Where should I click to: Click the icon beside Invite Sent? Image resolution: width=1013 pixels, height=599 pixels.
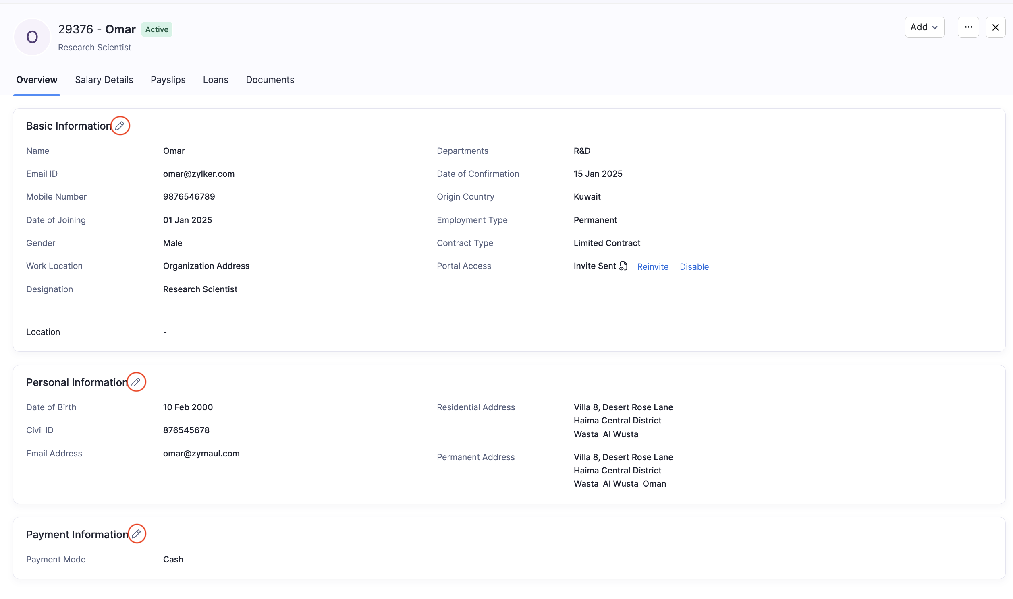click(623, 266)
